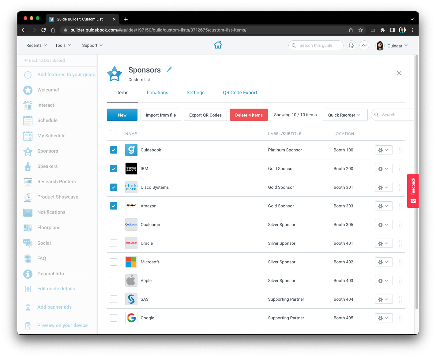Select Sponsors in the sidebar
Viewport: 436px width, 357px height.
pyautogui.click(x=48, y=151)
